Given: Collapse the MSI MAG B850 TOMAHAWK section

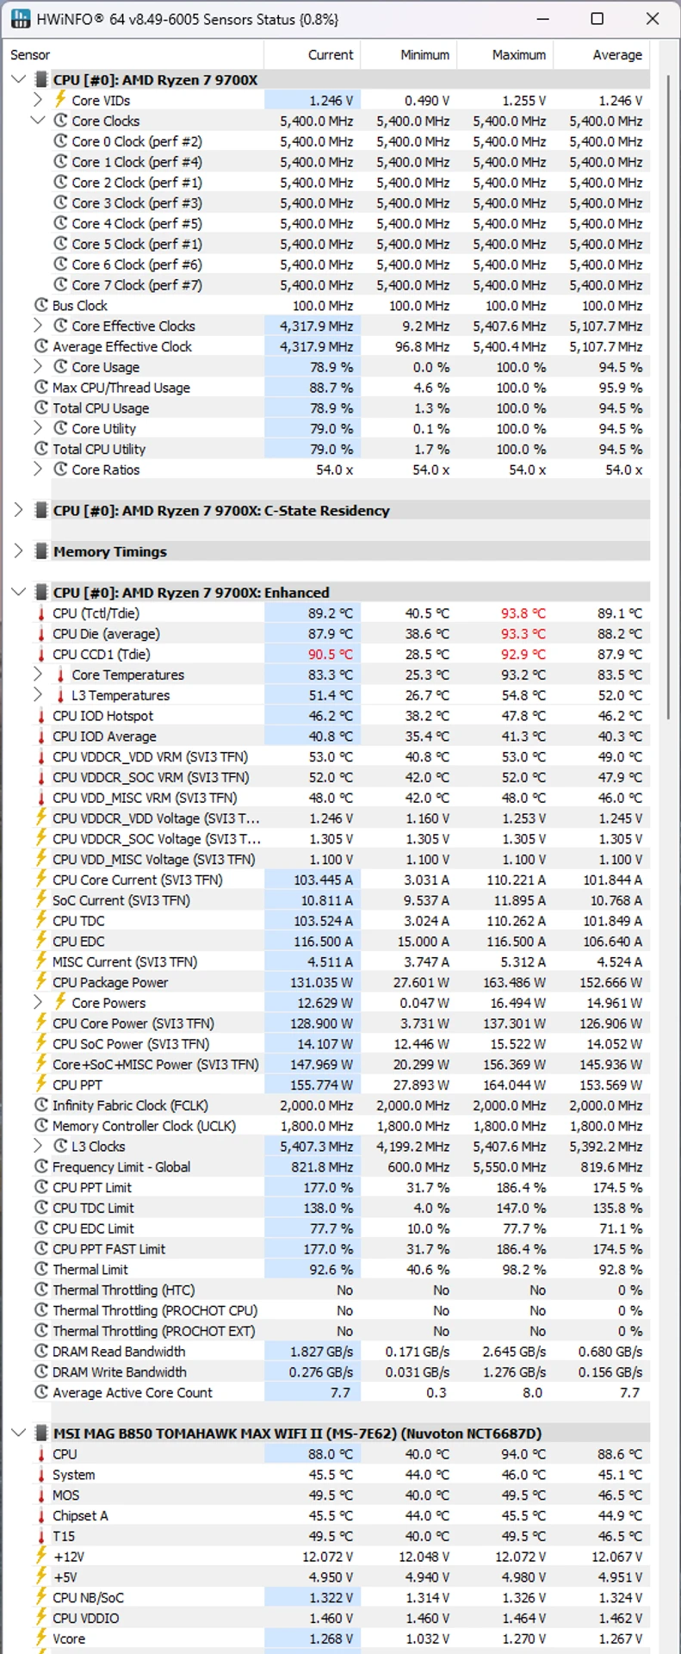Looking at the screenshot, I should point(18,1433).
